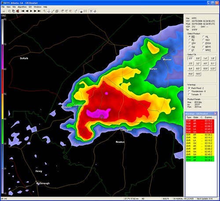Open the GIS menu
The image size is (220, 201).
(30, 7)
